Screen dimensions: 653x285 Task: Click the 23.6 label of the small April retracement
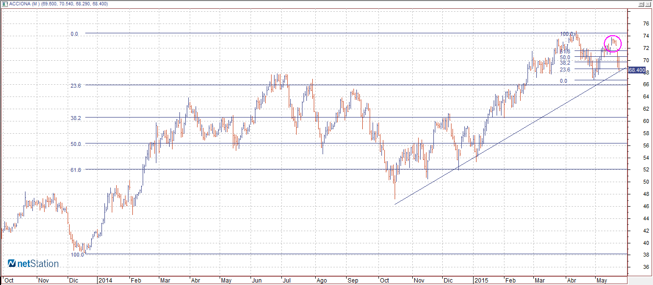pyautogui.click(x=565, y=70)
